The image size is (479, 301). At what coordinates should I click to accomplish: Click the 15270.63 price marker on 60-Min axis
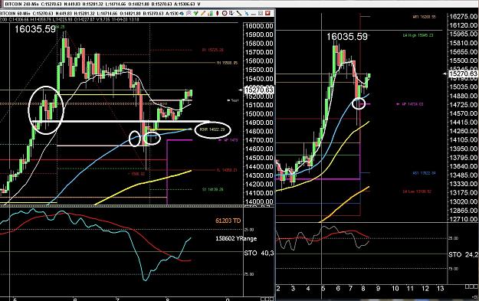tap(259, 90)
